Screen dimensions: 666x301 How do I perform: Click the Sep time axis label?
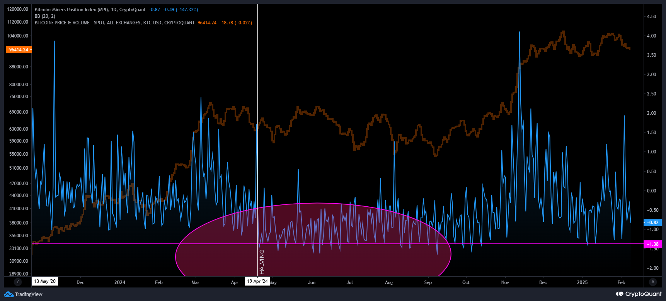pyautogui.click(x=428, y=282)
